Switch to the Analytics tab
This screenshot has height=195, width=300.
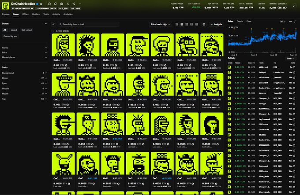[x=68, y=14]
